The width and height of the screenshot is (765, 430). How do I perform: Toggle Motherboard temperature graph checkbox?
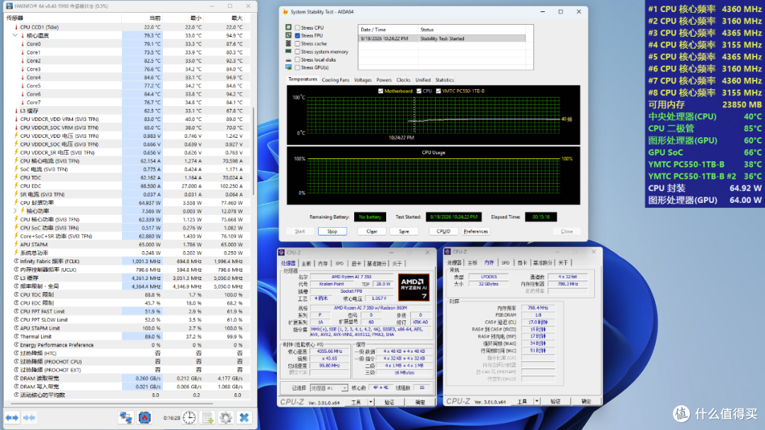click(380, 91)
